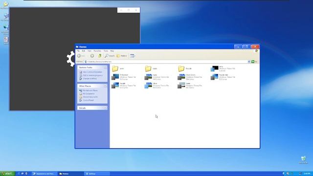Select the aero folder
The height and width of the screenshot is (176, 313).
tap(118, 68)
